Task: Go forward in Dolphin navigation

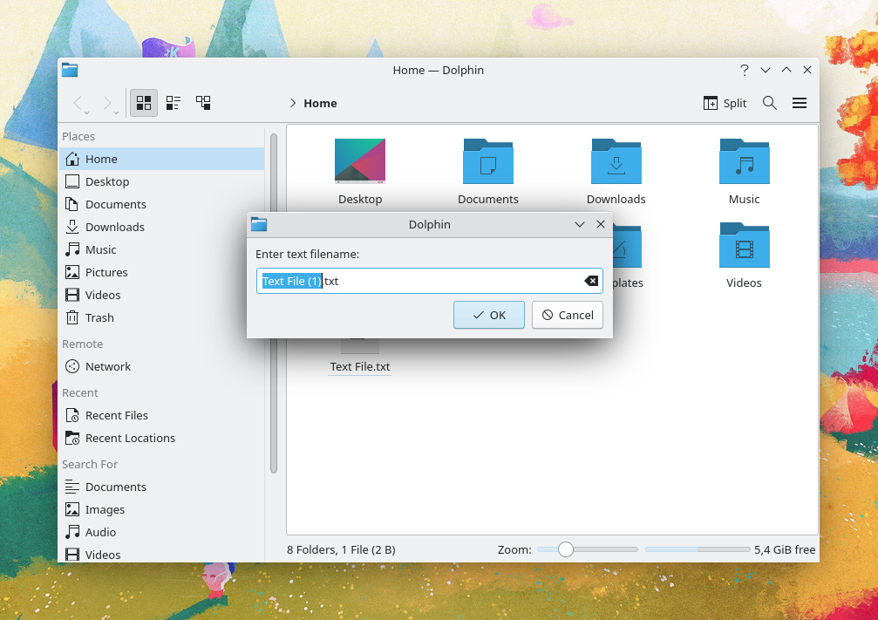Action: coord(107,103)
